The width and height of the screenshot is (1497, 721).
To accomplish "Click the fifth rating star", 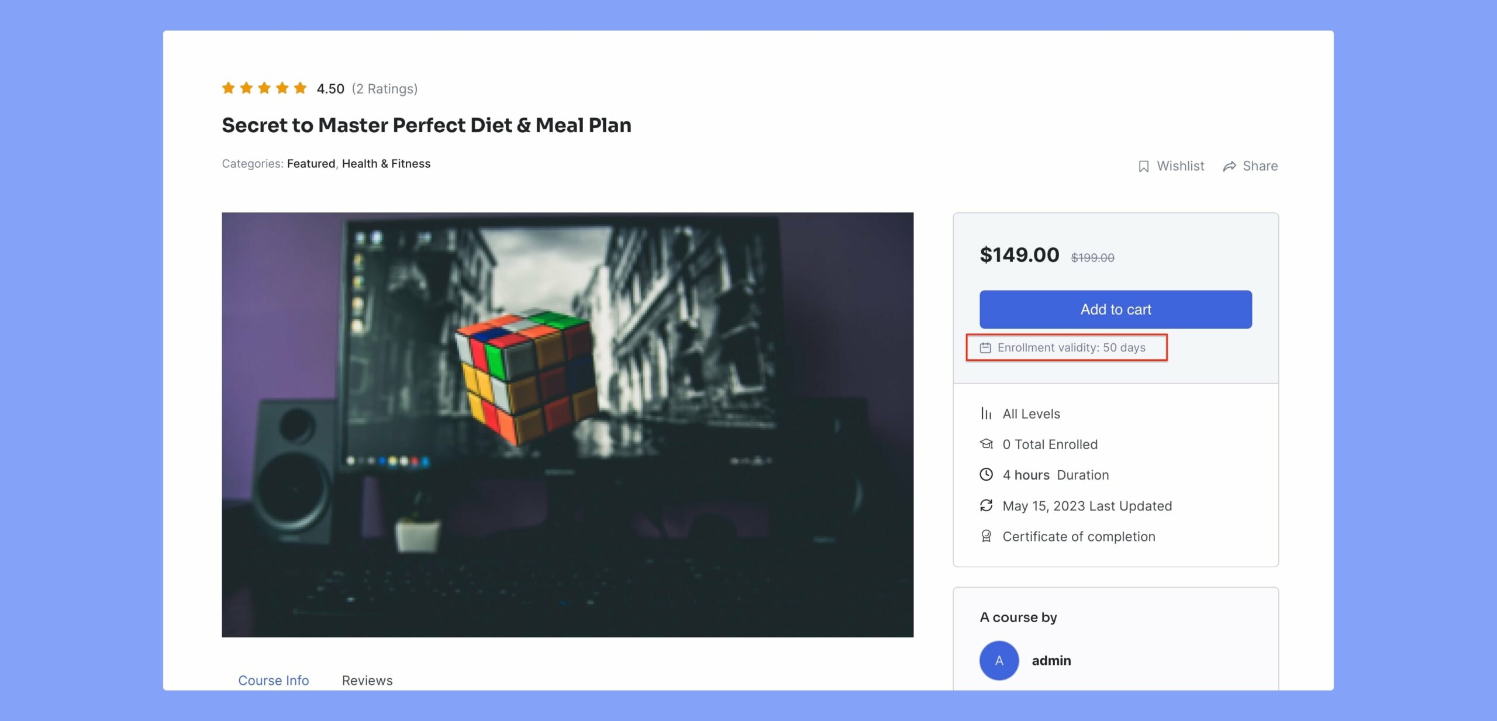I will [x=300, y=88].
